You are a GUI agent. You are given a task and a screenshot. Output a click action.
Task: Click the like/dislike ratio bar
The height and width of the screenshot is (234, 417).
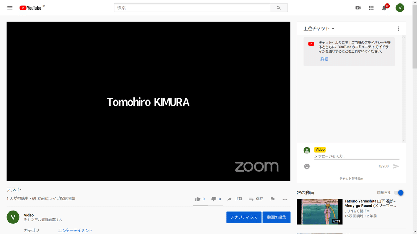tap(208, 206)
